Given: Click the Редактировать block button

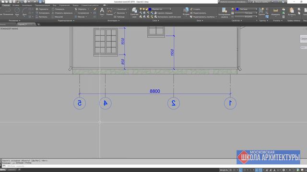Looking at the screenshot, I should click(x=198, y=13).
